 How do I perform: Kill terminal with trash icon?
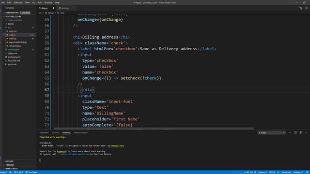(x=300, y=132)
